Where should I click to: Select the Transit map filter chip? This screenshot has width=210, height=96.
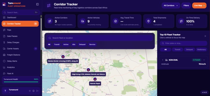(57, 44)
